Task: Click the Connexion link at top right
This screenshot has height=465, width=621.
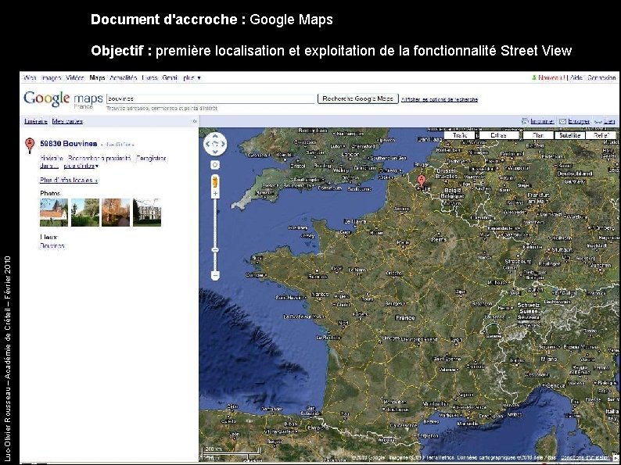Action: (x=601, y=77)
